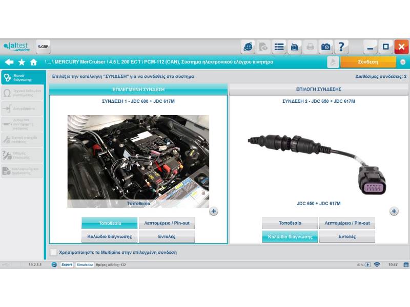Screen dimensions: 410x307
Task: Expand the image under ΣΥΝΔΕΣΗ 1 with plus
Action: coord(214,211)
